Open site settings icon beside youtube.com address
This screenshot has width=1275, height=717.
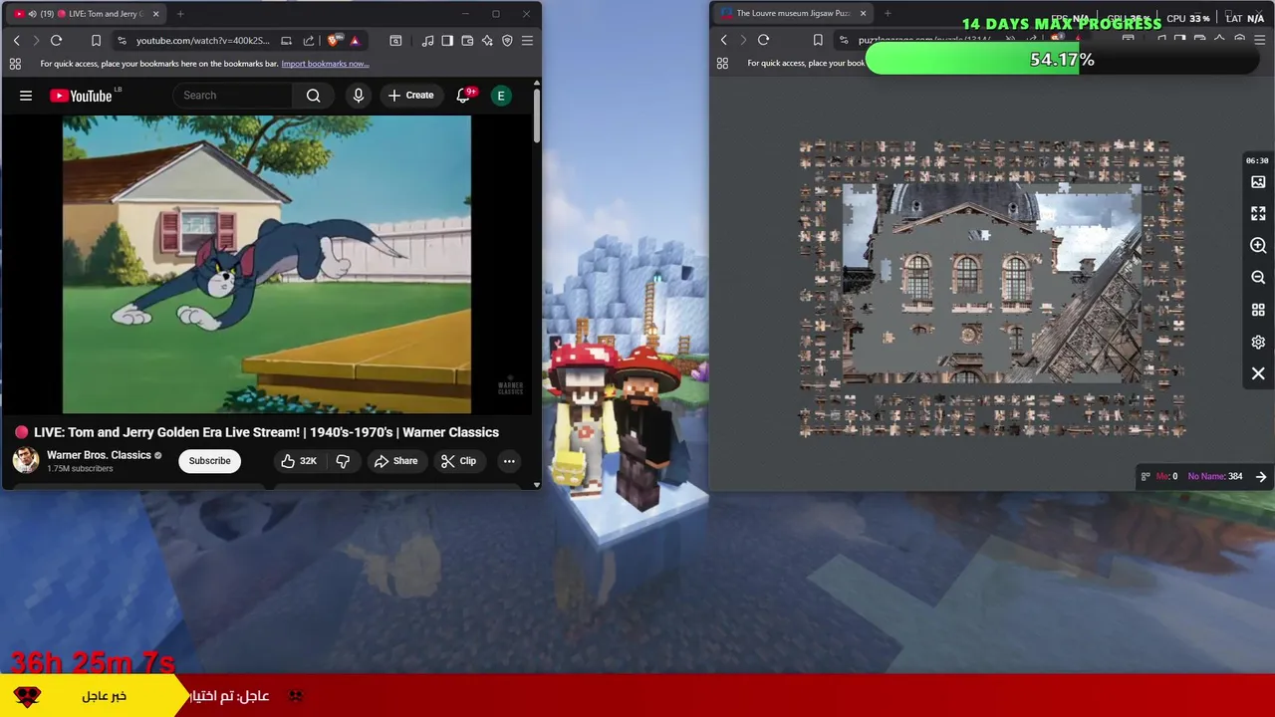click(x=122, y=40)
